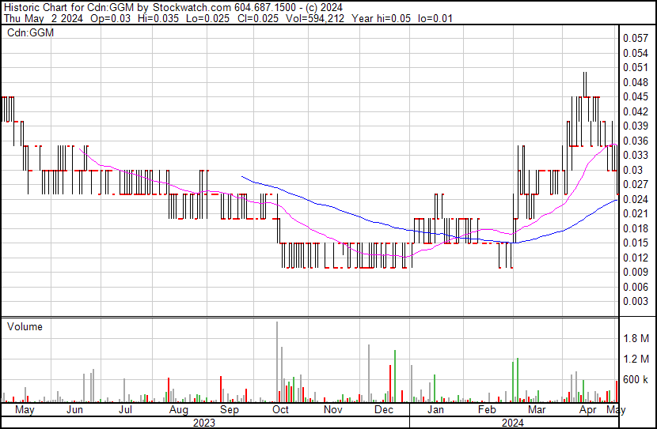The image size is (657, 429).
Task: Select the Jan month label on timeline
Action: pos(435,410)
